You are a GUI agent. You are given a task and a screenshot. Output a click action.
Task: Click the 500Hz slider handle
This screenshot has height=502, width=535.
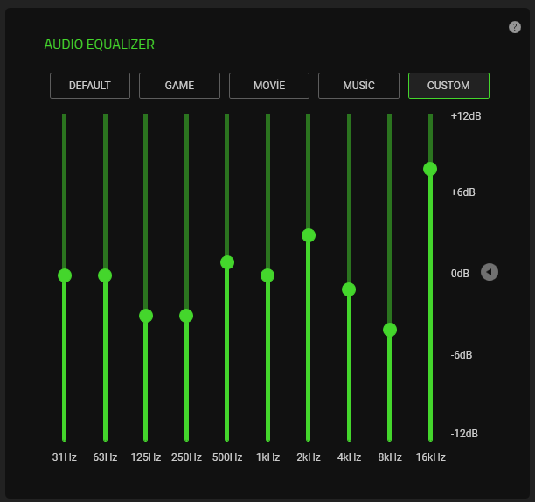click(227, 262)
